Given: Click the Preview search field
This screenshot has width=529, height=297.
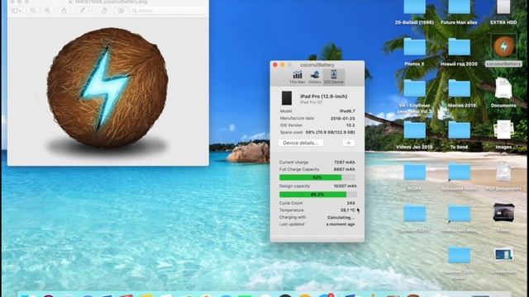Looking at the screenshot, I should 168,11.
